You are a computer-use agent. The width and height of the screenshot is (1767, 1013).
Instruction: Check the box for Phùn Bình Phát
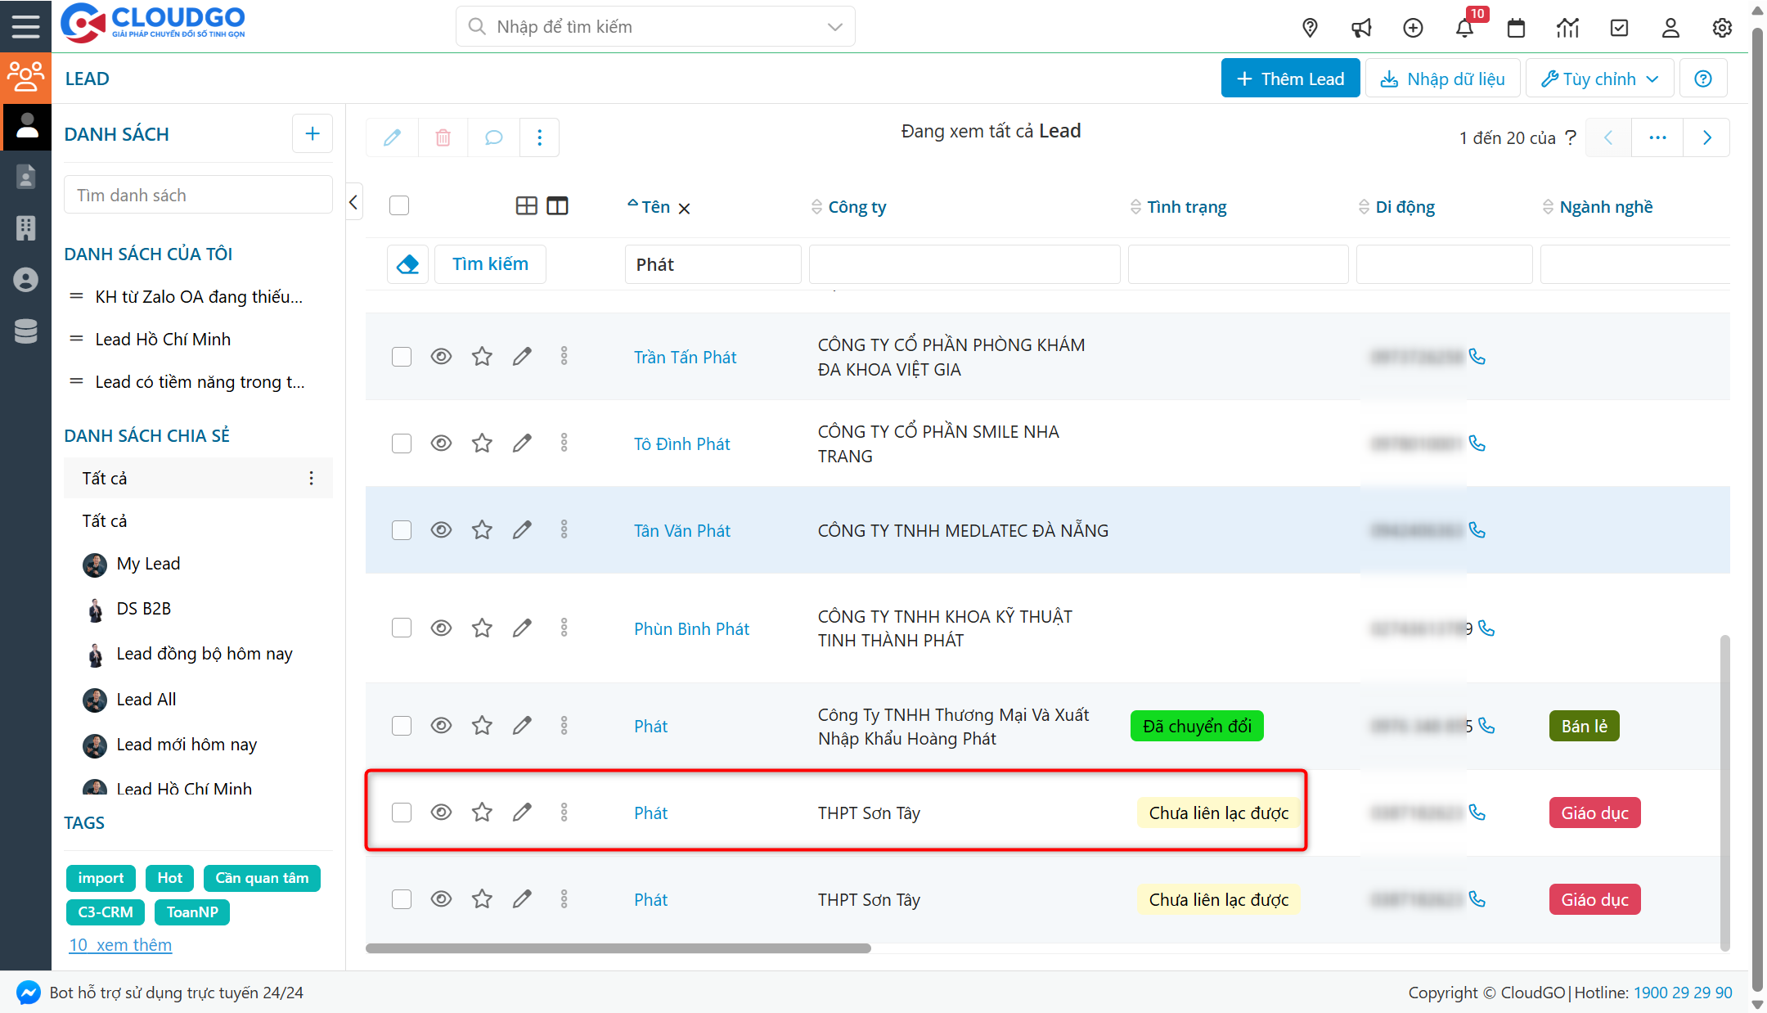tap(401, 628)
